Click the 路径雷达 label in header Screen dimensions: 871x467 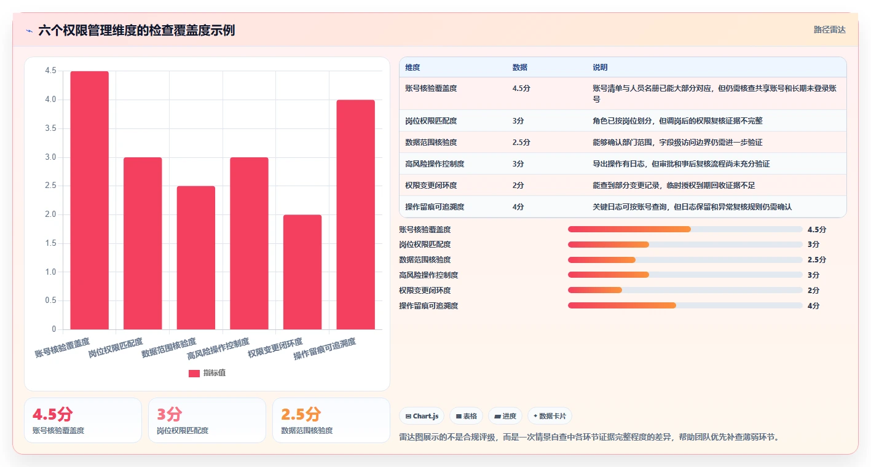point(829,29)
